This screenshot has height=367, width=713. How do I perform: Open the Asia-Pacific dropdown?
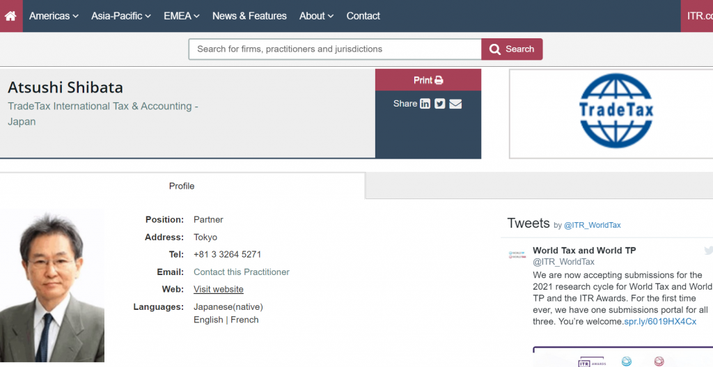(121, 16)
